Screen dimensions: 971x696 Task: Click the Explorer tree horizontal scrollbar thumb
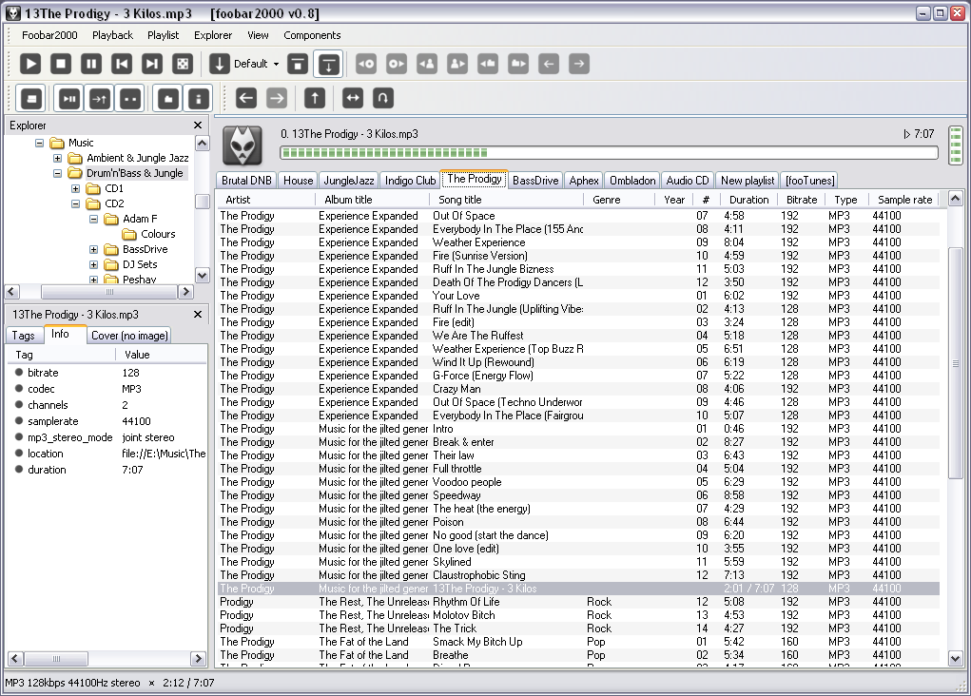point(109,292)
